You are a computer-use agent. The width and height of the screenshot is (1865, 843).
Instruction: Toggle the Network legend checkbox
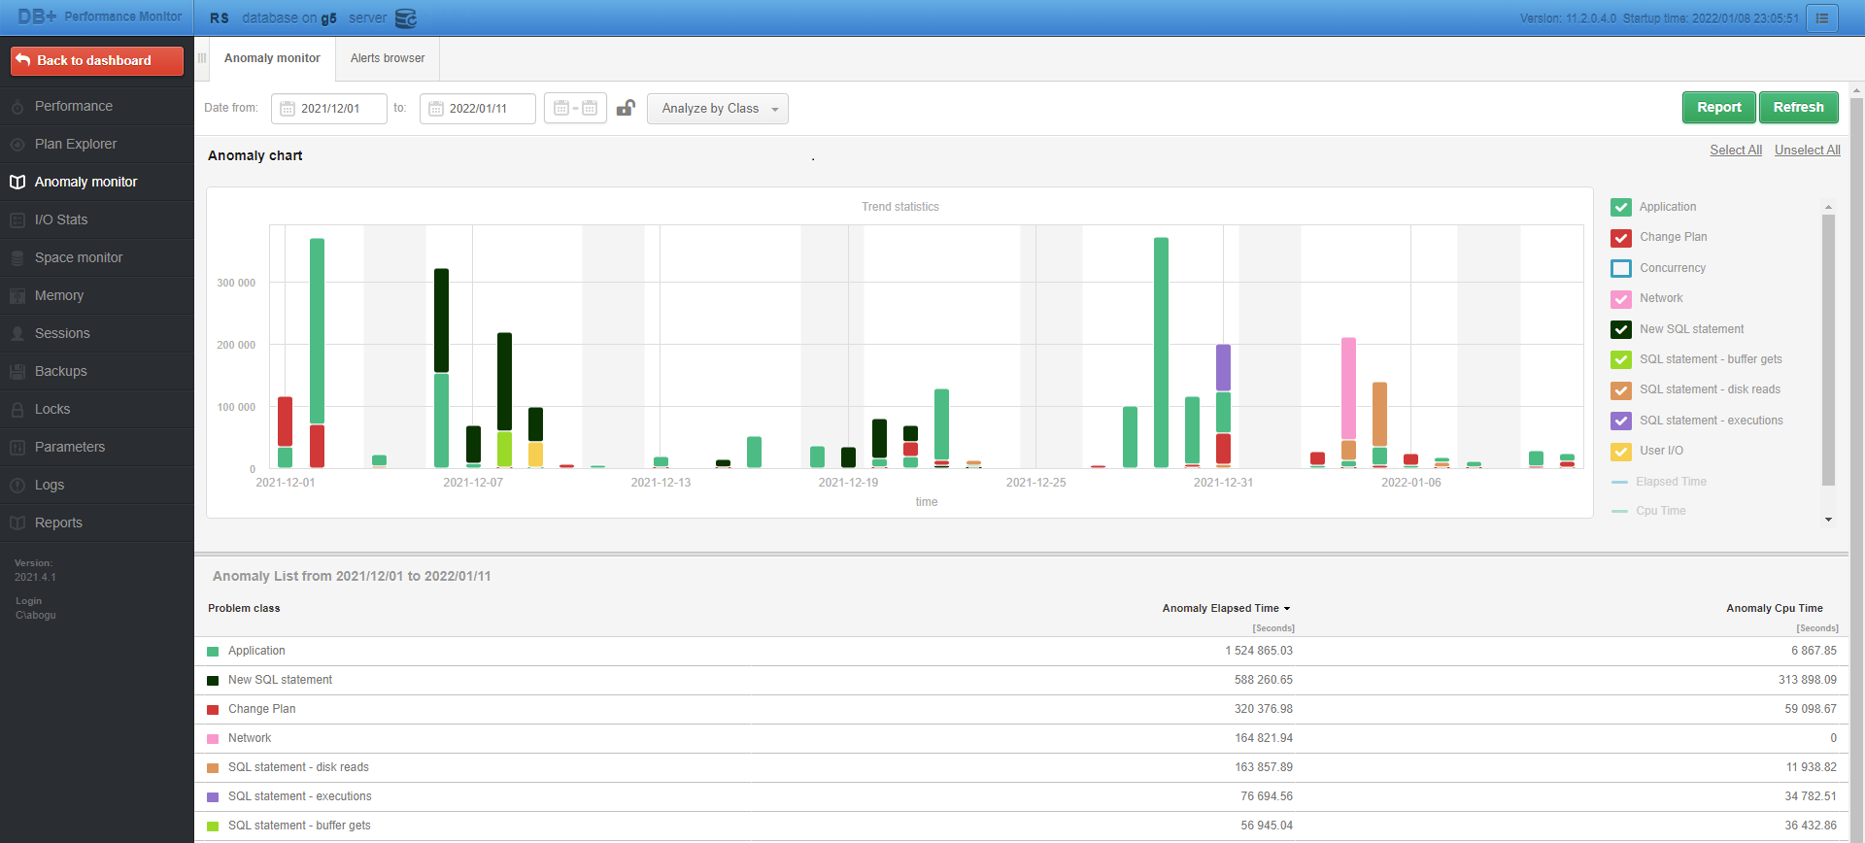tap(1620, 299)
